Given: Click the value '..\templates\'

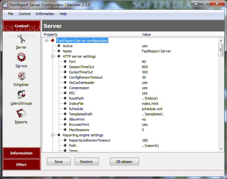Looking at the screenshot, I should [x=152, y=114].
